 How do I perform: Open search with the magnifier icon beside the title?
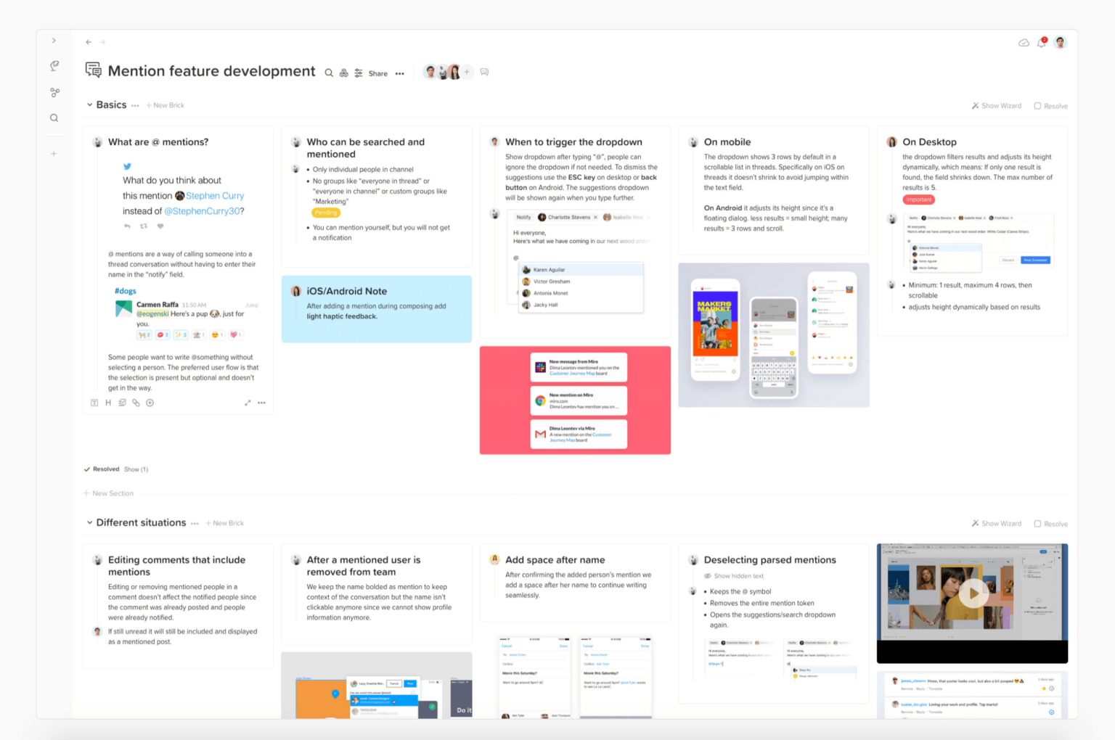coord(330,73)
